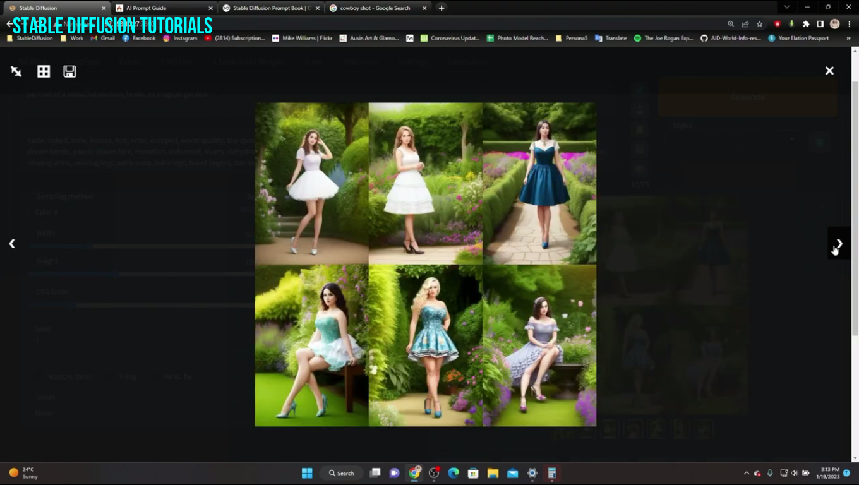Open the YouTube Subscriptions bookmark
This screenshot has width=859, height=485.
[235, 39]
